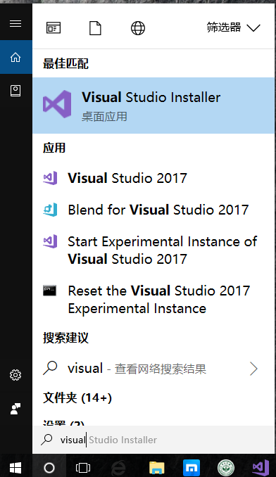Image resolution: width=276 pixels, height=477 pixels.
Task: Select Start Experimental Instance of Visual Studio
Action: click(153, 250)
